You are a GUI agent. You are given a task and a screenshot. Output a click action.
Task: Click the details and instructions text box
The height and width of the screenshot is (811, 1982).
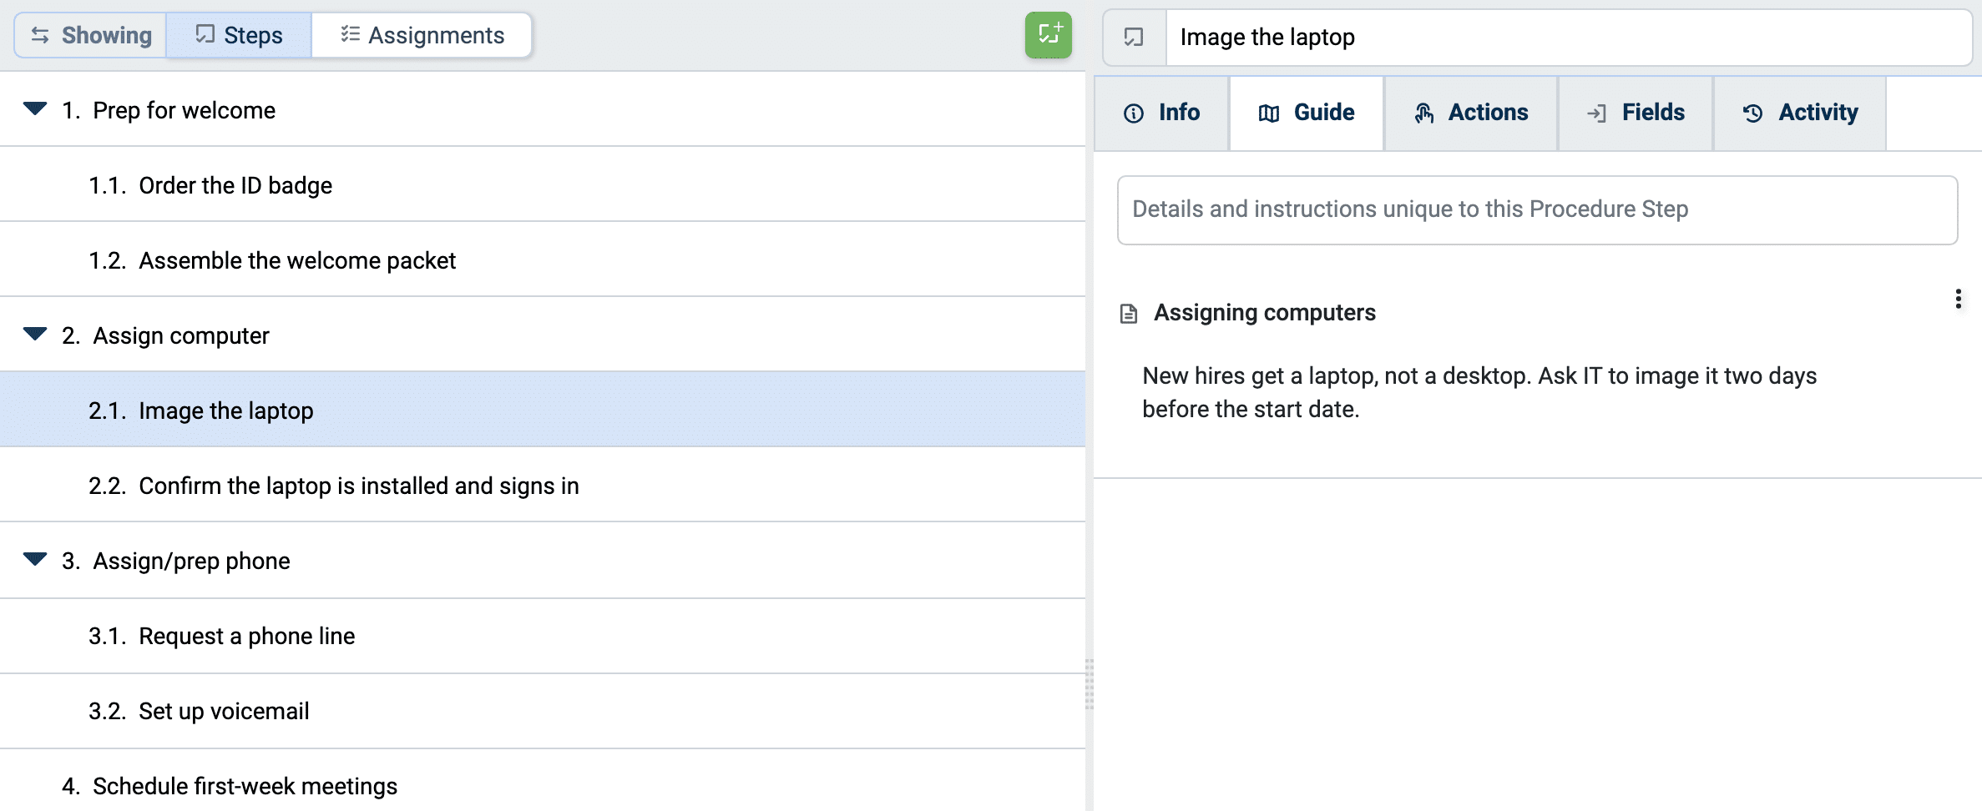pos(1537,209)
